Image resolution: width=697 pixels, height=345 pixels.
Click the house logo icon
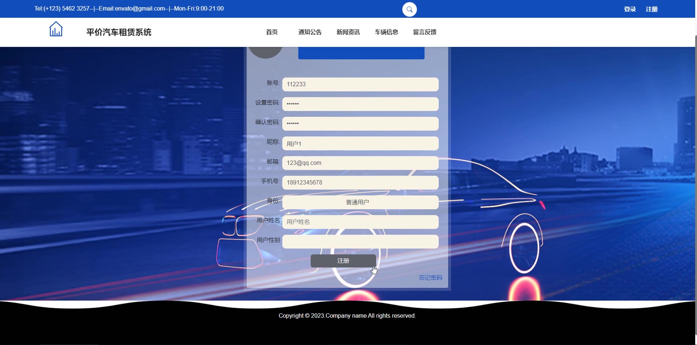[56, 29]
